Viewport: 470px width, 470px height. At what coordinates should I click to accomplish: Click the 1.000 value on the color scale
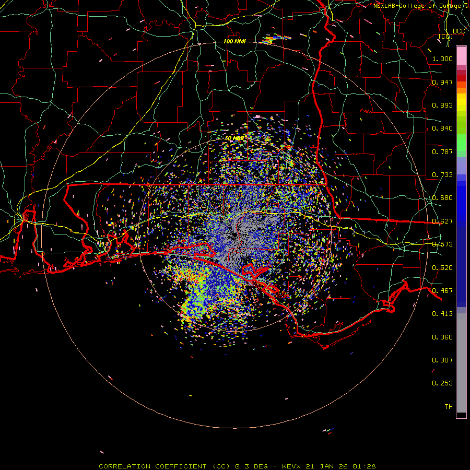[442, 58]
